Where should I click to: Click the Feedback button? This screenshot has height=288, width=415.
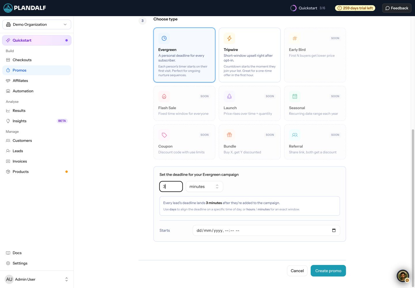coord(397,8)
